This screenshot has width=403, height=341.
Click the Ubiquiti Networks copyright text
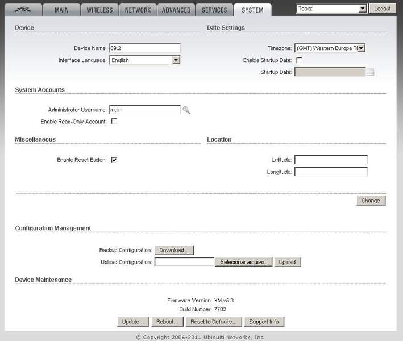tap(201, 337)
